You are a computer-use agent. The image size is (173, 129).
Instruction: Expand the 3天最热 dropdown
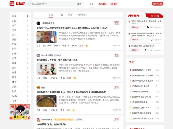coord(83,15)
